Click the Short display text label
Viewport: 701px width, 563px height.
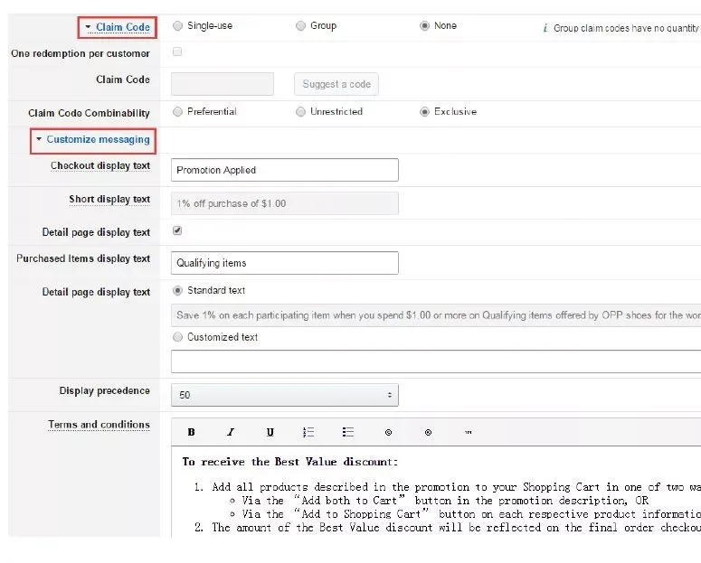(x=109, y=200)
